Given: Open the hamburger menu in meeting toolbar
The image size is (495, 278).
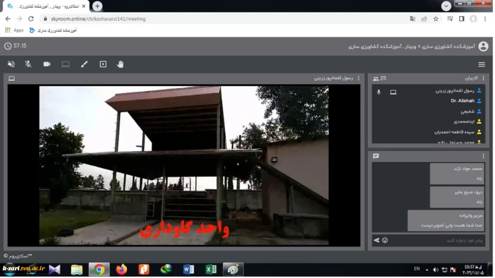Looking at the screenshot, I should (x=481, y=64).
